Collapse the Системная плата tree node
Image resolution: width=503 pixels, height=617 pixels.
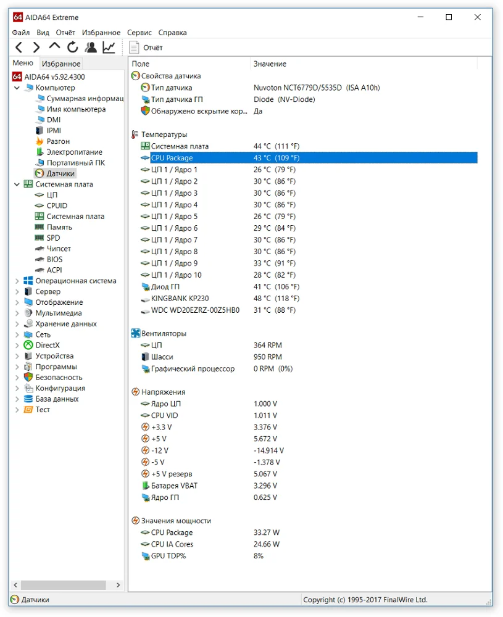click(17, 184)
